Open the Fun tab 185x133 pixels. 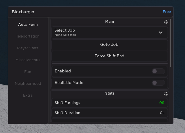pos(28,72)
